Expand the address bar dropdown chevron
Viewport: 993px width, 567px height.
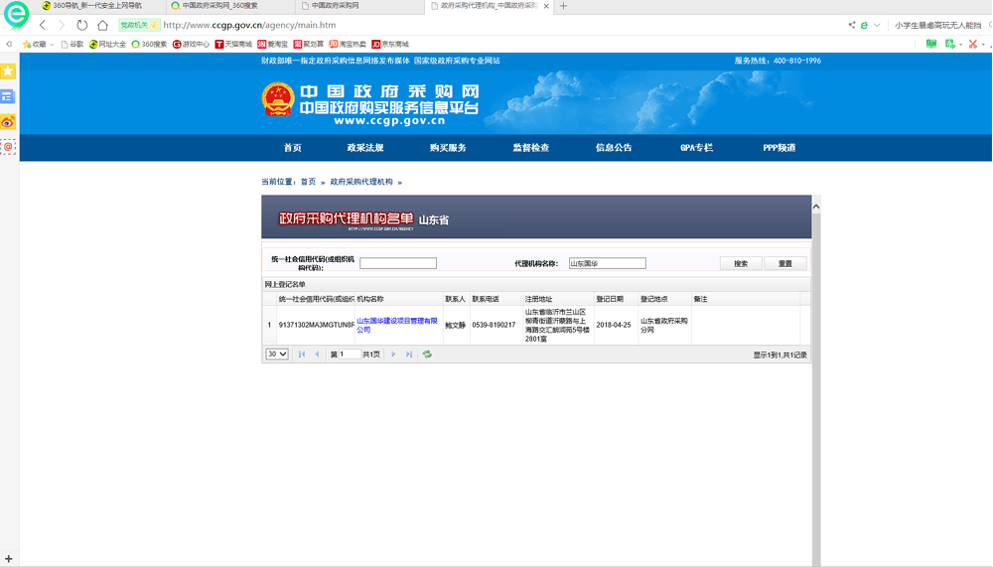877,25
